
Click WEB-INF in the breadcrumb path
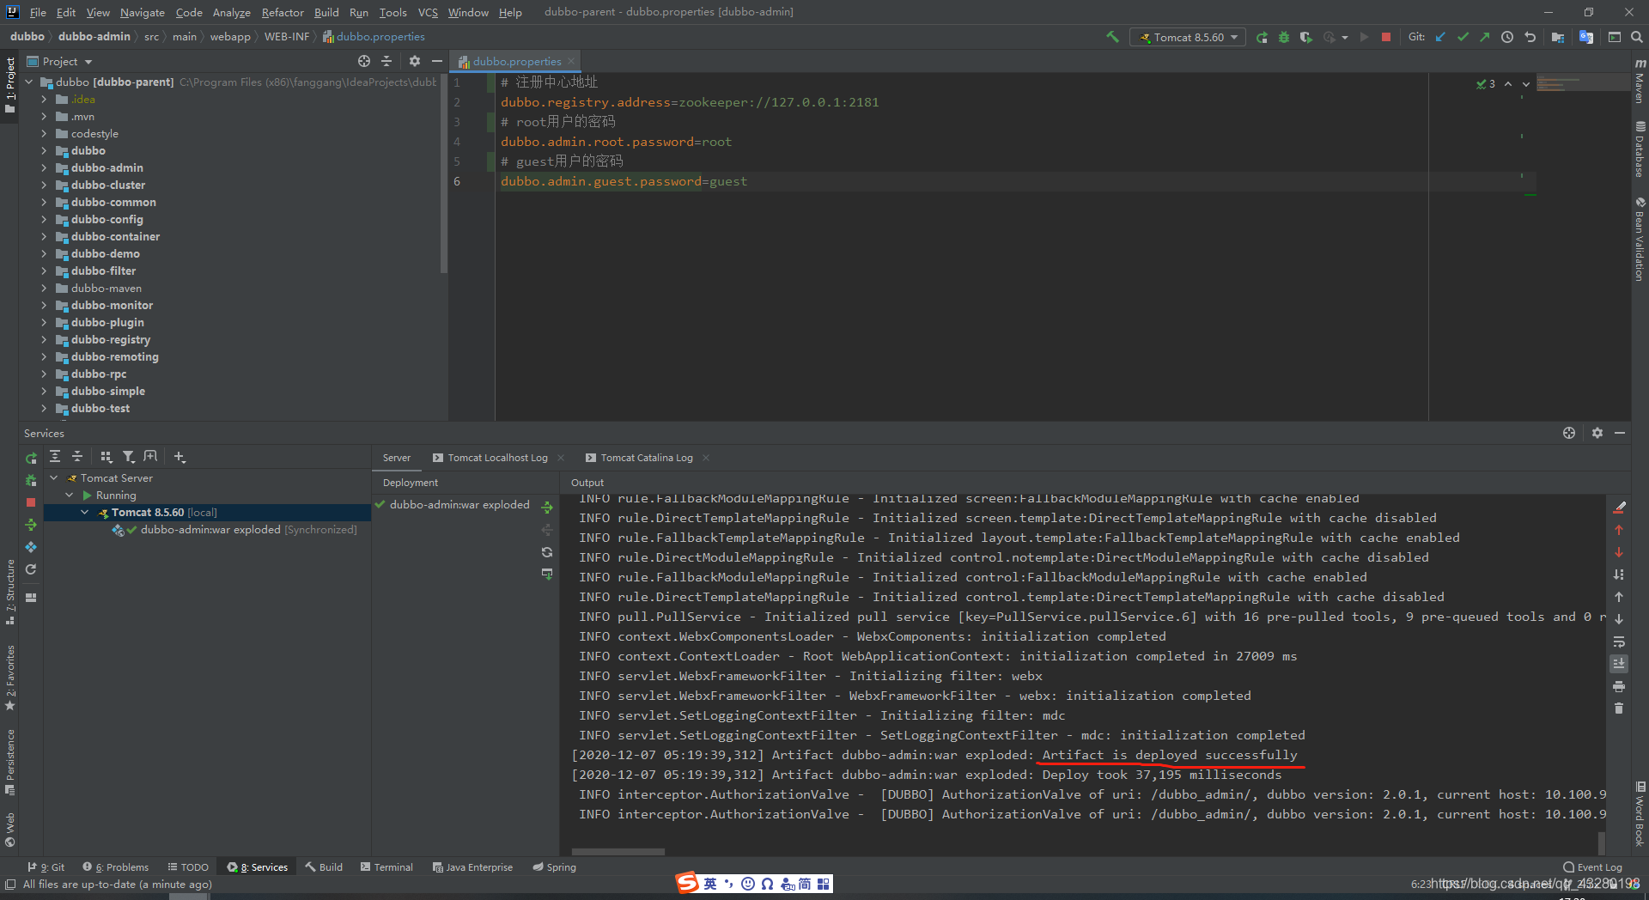click(287, 37)
